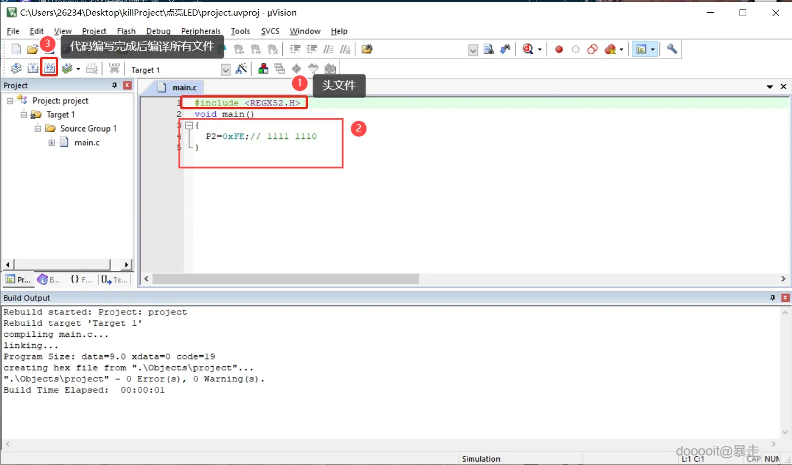Open the kill breakpoints dropdown arrow
This screenshot has height=465, width=792.
(x=621, y=49)
